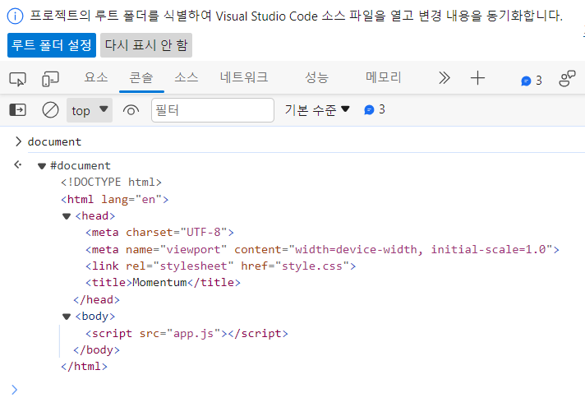
Task: Collapse the body element
Action: click(x=67, y=317)
